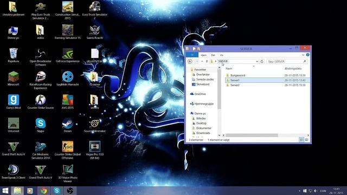Launch Play Euro Truck Simulator 2 shortcut
347x195 pixels.
tap(41, 10)
